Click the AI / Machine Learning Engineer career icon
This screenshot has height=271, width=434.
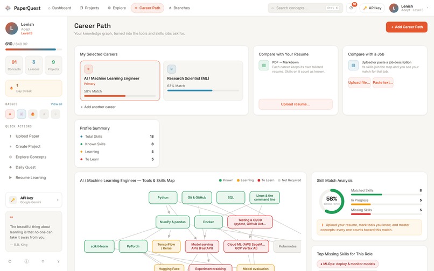pyautogui.click(x=88, y=69)
